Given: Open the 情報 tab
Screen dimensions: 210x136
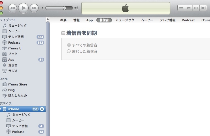Looking at the screenshot, I should click(x=77, y=20).
